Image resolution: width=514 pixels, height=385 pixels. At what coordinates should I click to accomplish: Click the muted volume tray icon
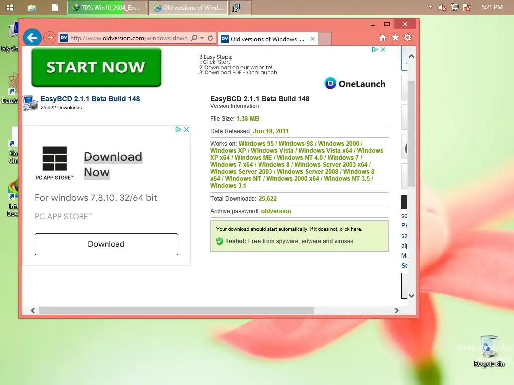(x=442, y=7)
